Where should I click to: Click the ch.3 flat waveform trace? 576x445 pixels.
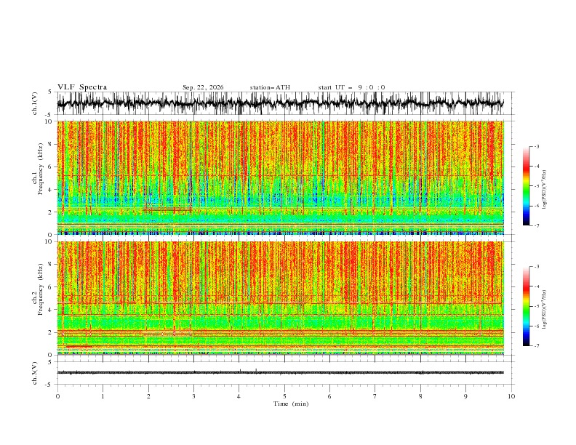280,372
